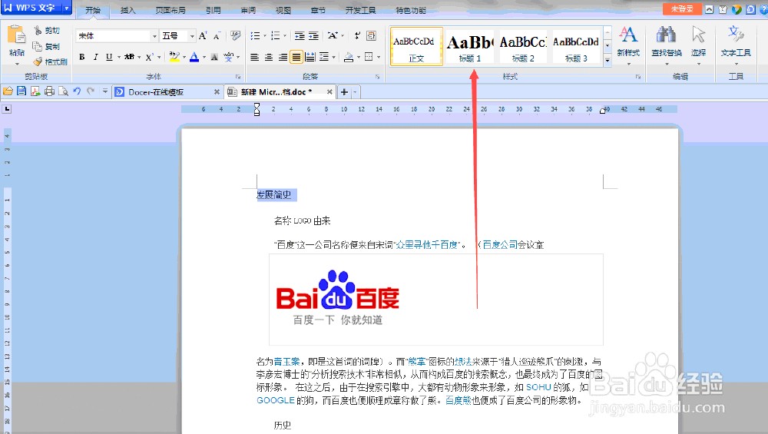Open the font name dropdown showing 宋体
Viewport: 768px width, 434px height.
pos(155,36)
